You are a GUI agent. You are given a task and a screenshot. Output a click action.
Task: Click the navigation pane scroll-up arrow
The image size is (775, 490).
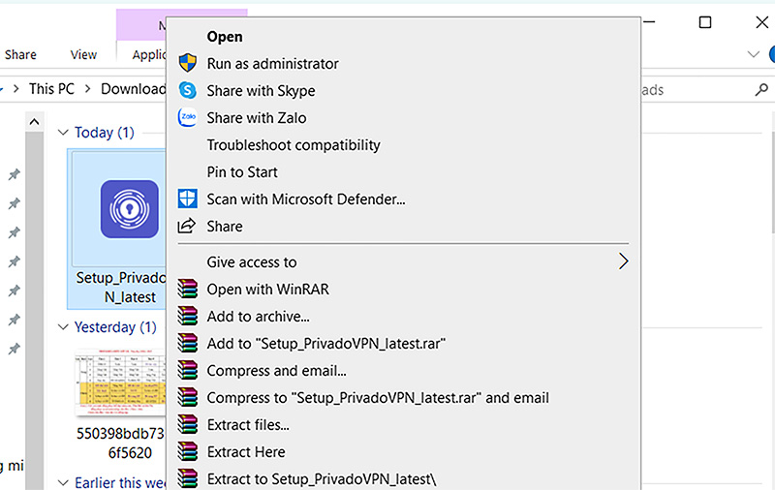[34, 121]
